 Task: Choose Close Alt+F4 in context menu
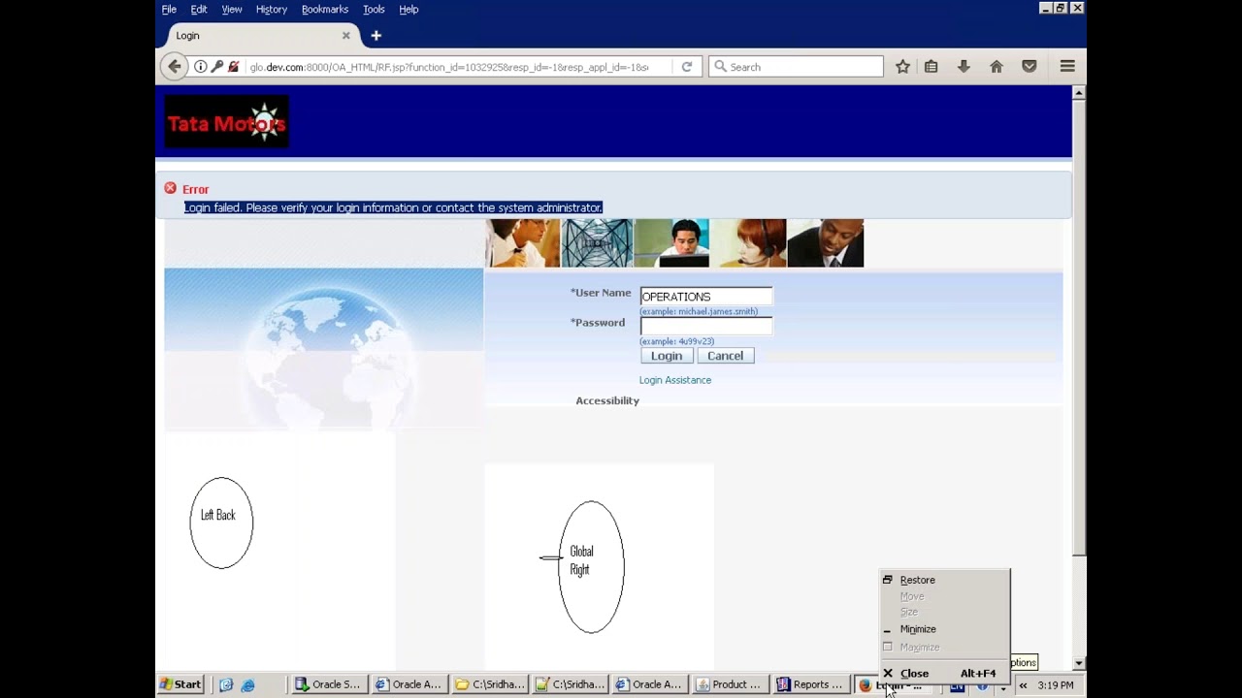point(945,673)
